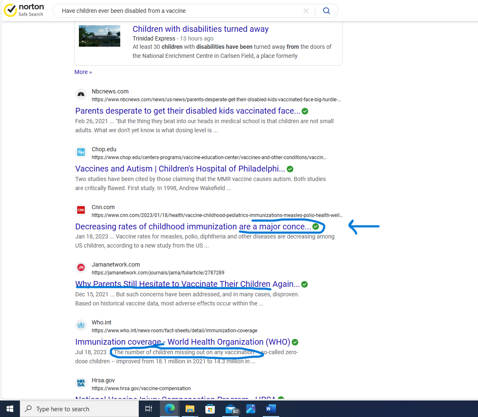Open the Windows Start menu
Image resolution: width=478 pixels, height=417 pixels.
tap(10, 409)
